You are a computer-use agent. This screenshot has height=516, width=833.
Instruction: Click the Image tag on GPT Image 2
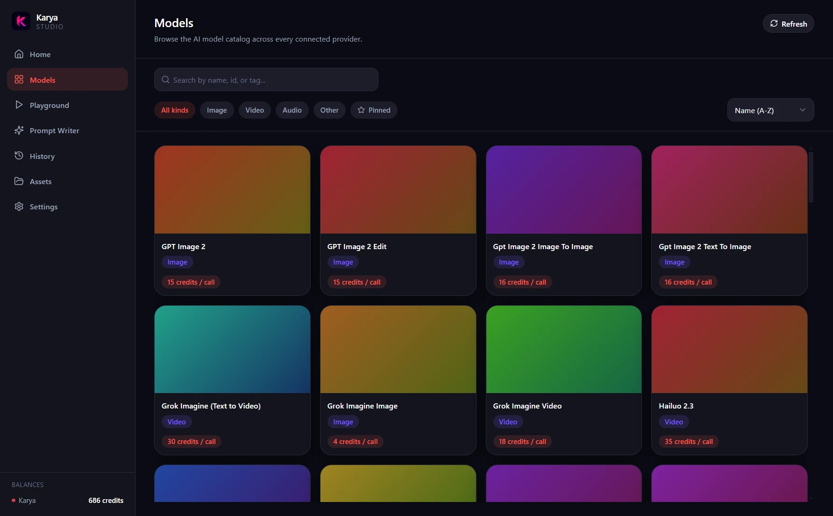pyautogui.click(x=178, y=262)
